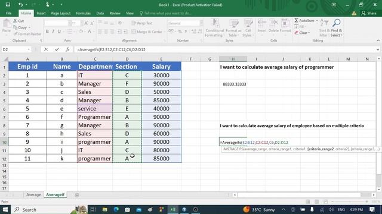Click Insert Function fx icon

(67, 49)
